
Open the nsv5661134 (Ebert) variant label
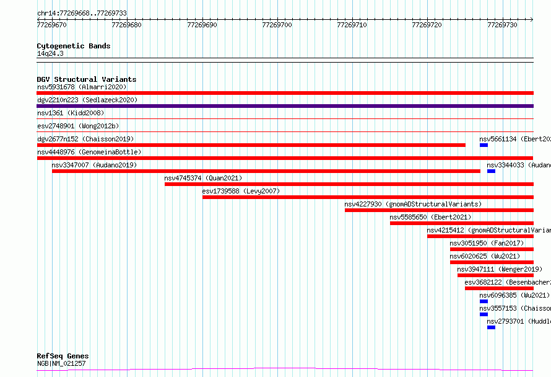pyautogui.click(x=515, y=139)
